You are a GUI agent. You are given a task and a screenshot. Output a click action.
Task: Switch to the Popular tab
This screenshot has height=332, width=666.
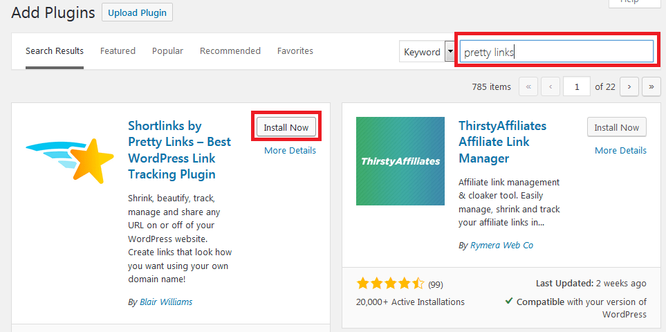click(x=167, y=51)
